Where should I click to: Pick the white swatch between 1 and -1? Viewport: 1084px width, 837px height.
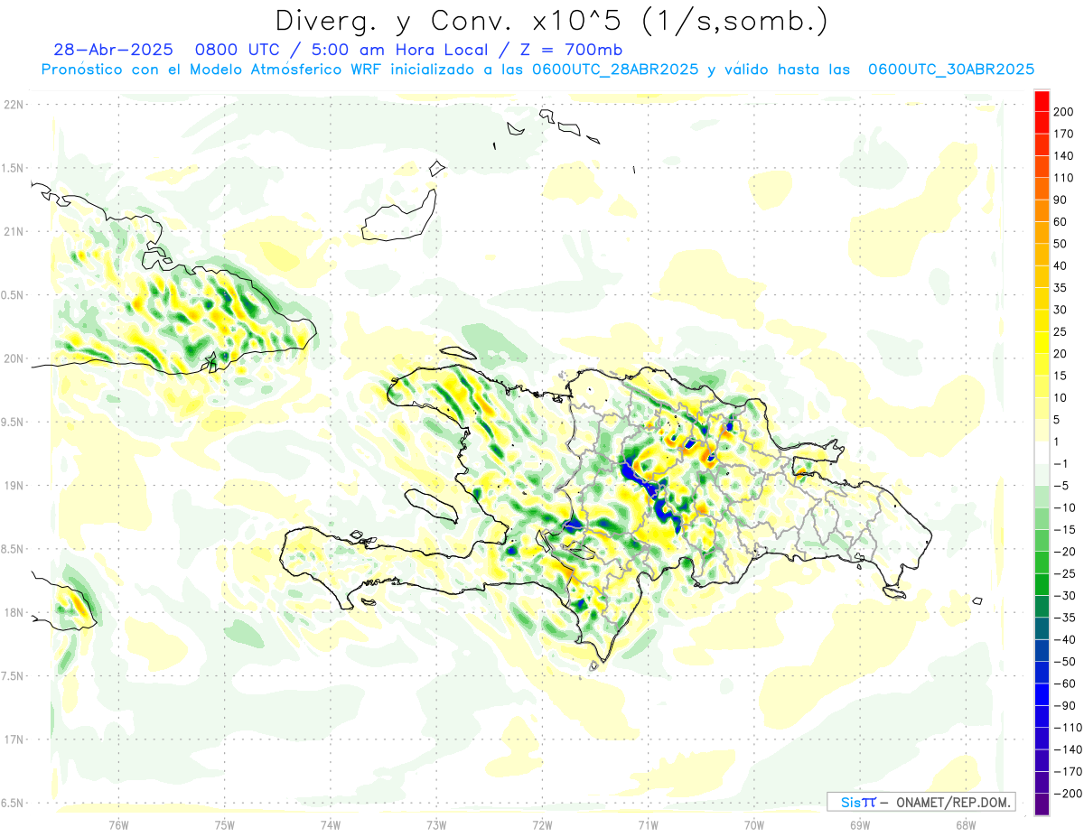1042,452
